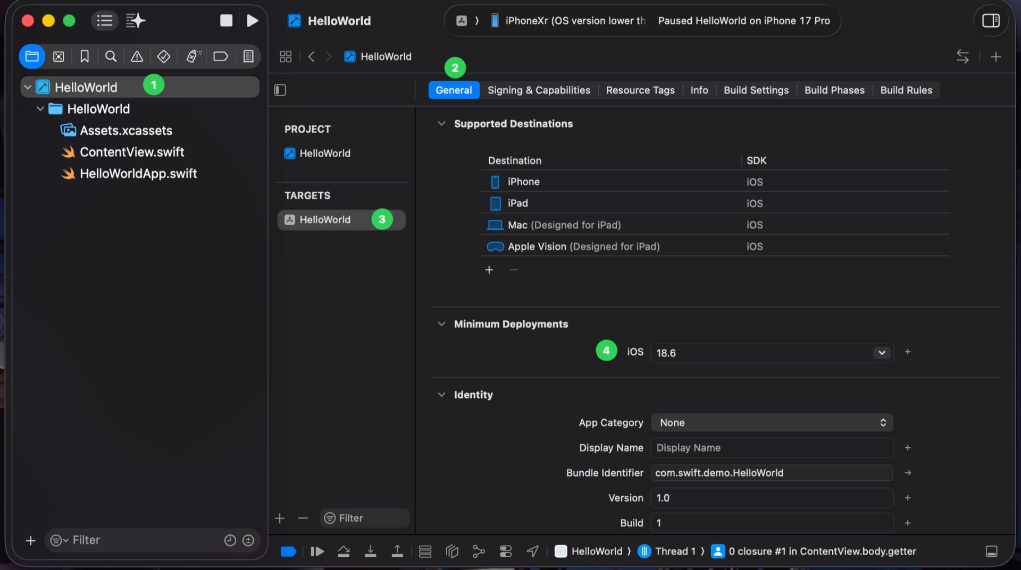Image resolution: width=1021 pixels, height=570 pixels.
Task: Switch to the Build Settings tab
Action: [756, 90]
